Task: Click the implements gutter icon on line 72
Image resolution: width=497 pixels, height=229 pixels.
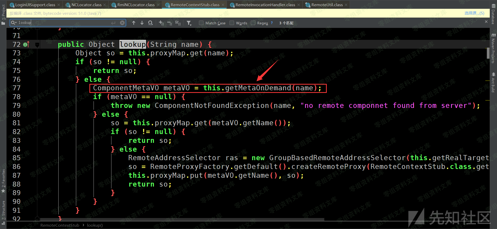Action: (26, 45)
